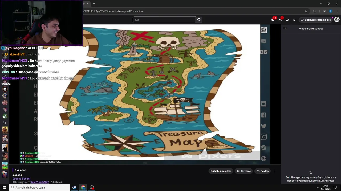Open Chrome three-dot menu
341x191 pixels.
click(x=337, y=11)
